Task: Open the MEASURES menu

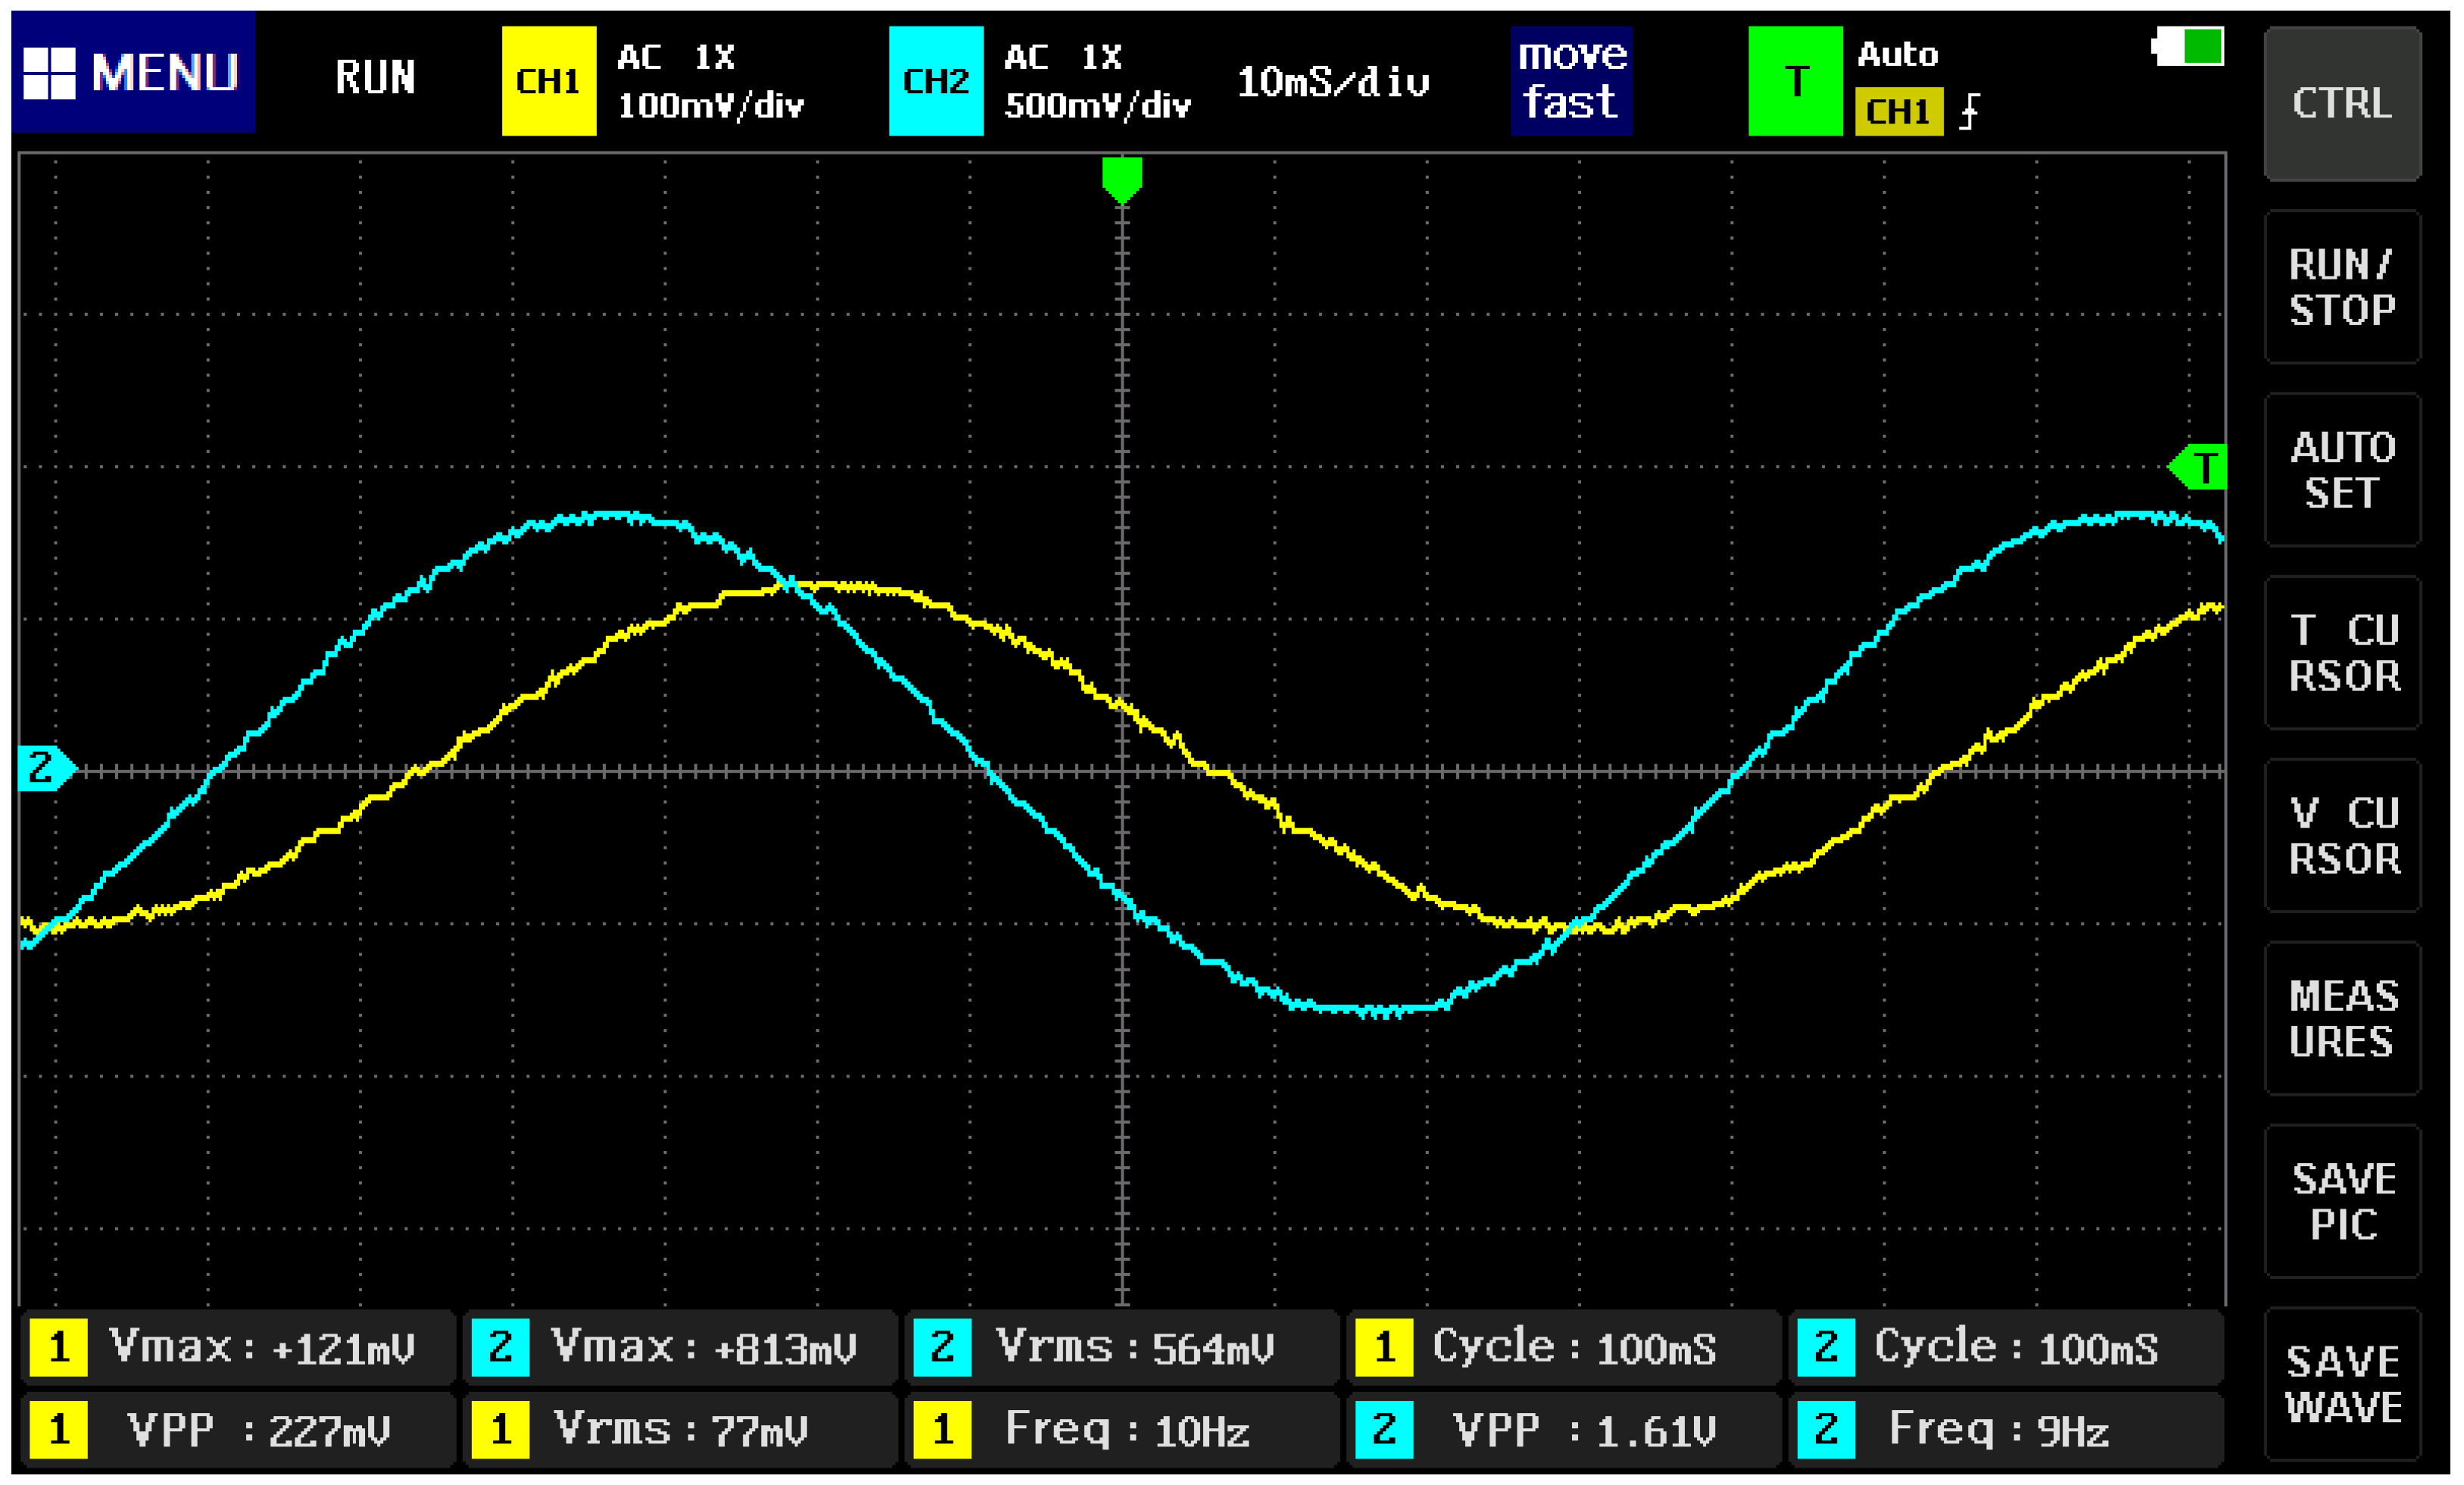Action: [2341, 1018]
